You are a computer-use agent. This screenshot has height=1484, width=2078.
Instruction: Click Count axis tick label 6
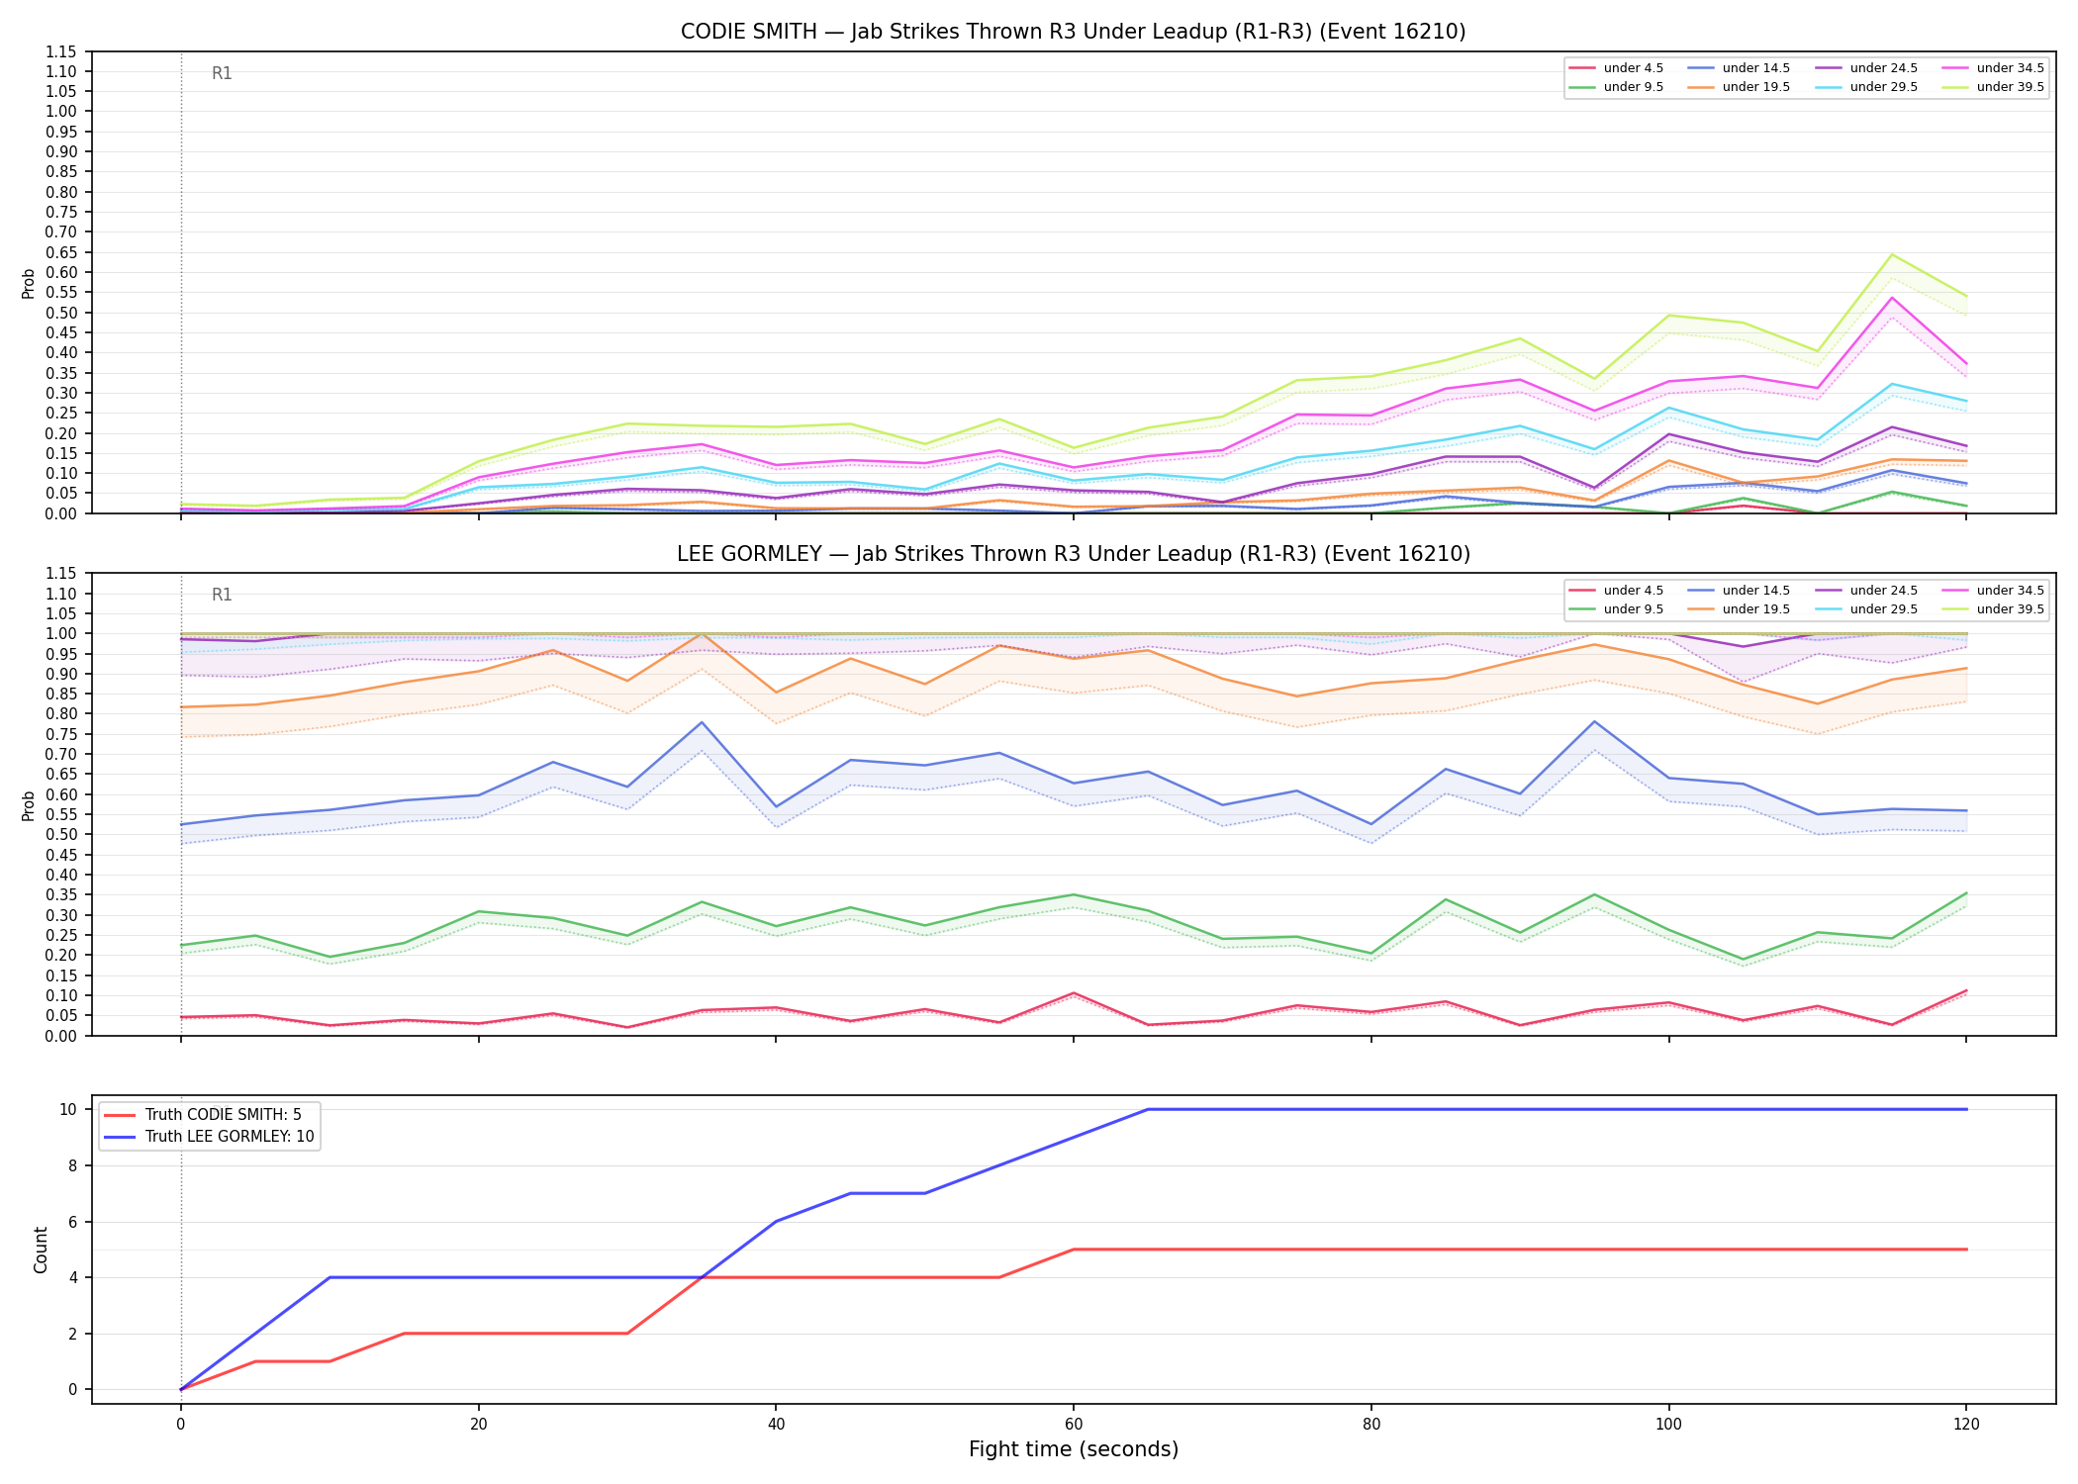pyautogui.click(x=72, y=1222)
